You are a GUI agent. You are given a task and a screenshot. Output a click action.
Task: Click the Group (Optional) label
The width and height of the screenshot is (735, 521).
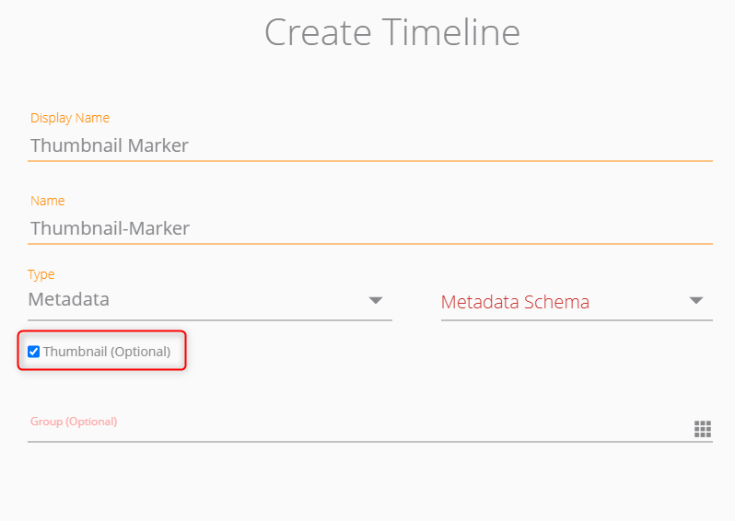pos(74,422)
